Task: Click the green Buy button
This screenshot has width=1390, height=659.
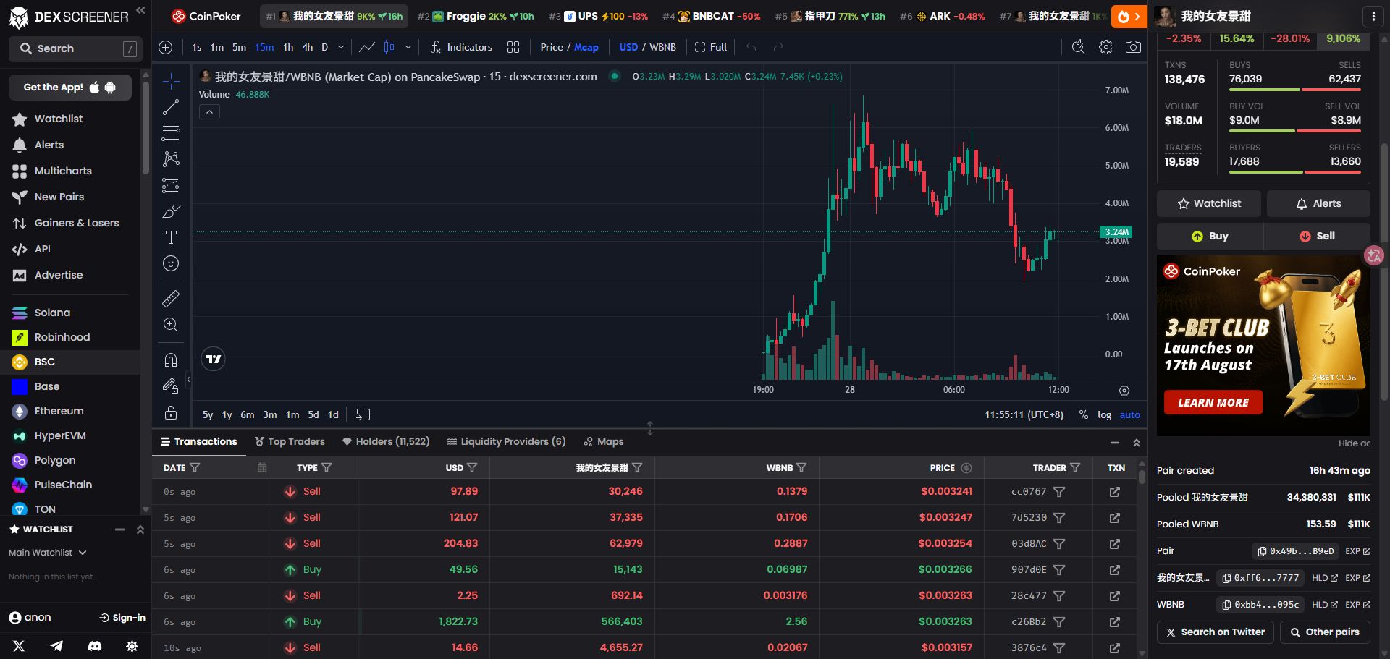Action: (1210, 236)
